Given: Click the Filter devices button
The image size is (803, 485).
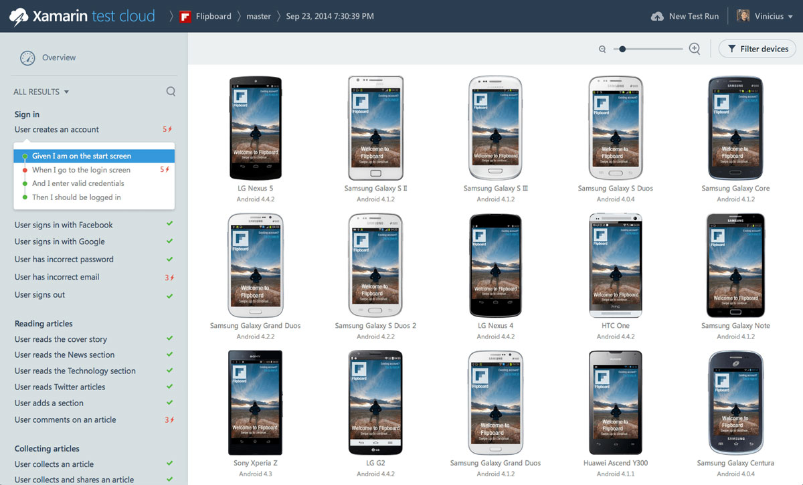Looking at the screenshot, I should [757, 49].
